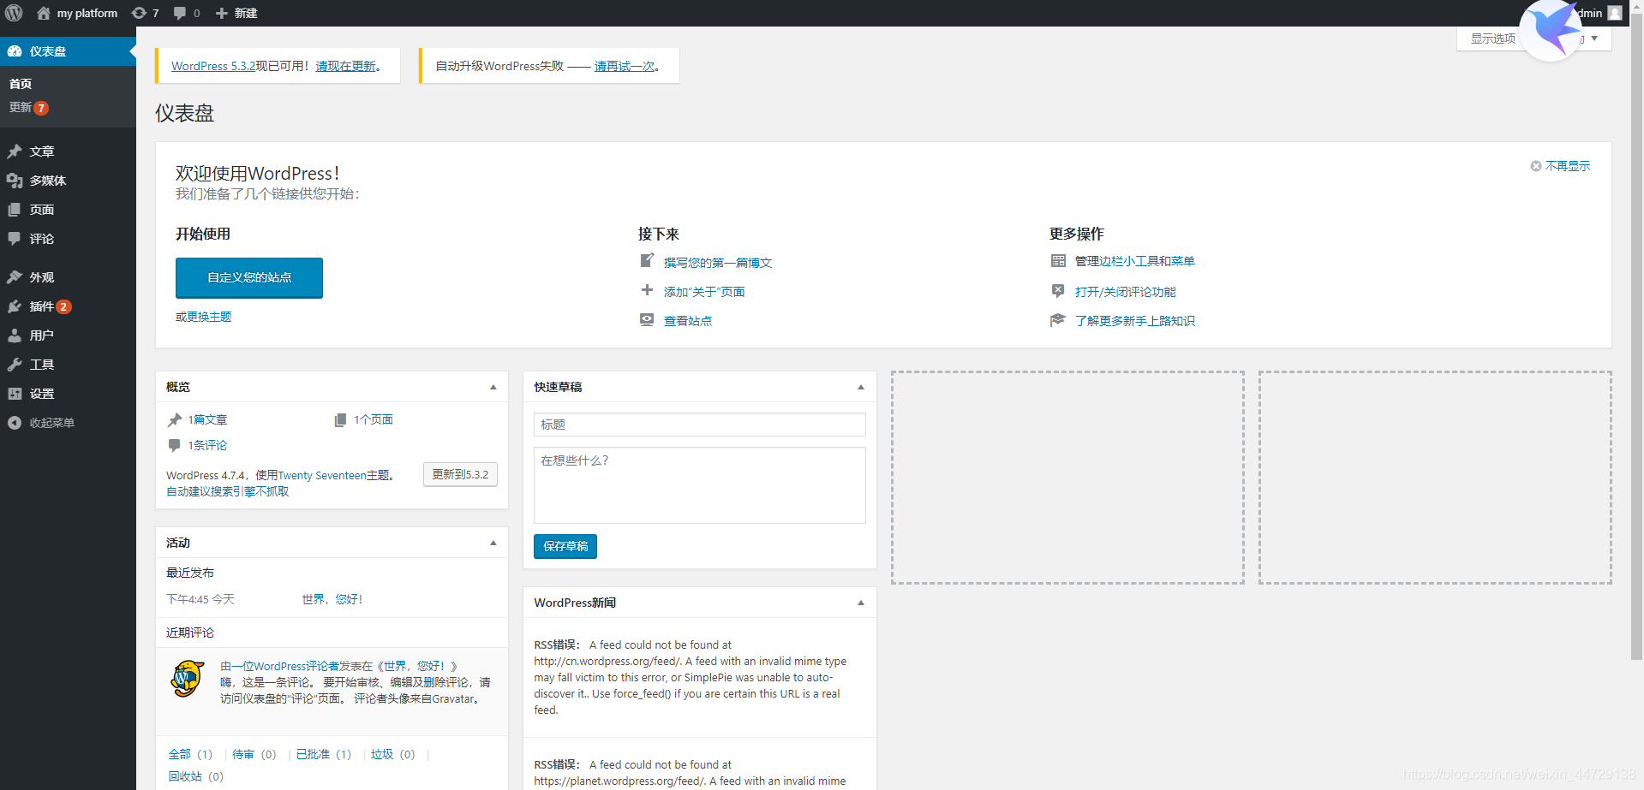Filter comments by 回收站 (0)

pos(195,776)
